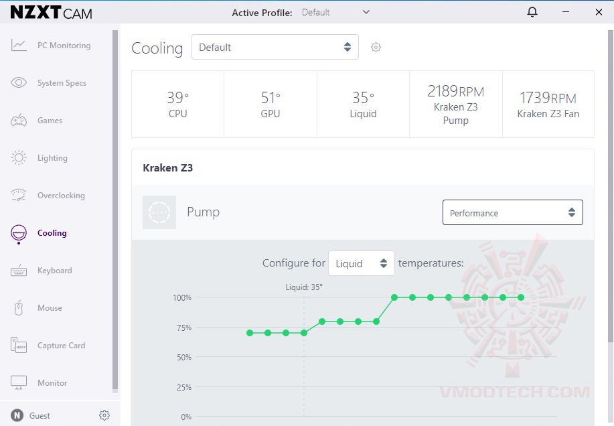Open the Cooling profile Default dropdown
The image size is (614, 426).
point(275,47)
